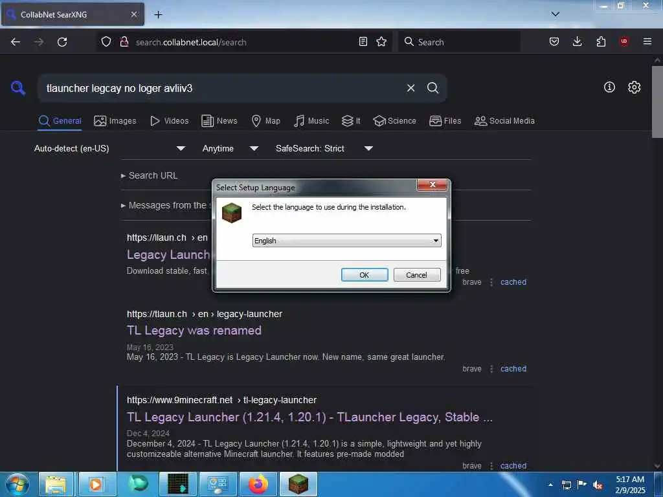Open cached link for first result

[513, 282]
